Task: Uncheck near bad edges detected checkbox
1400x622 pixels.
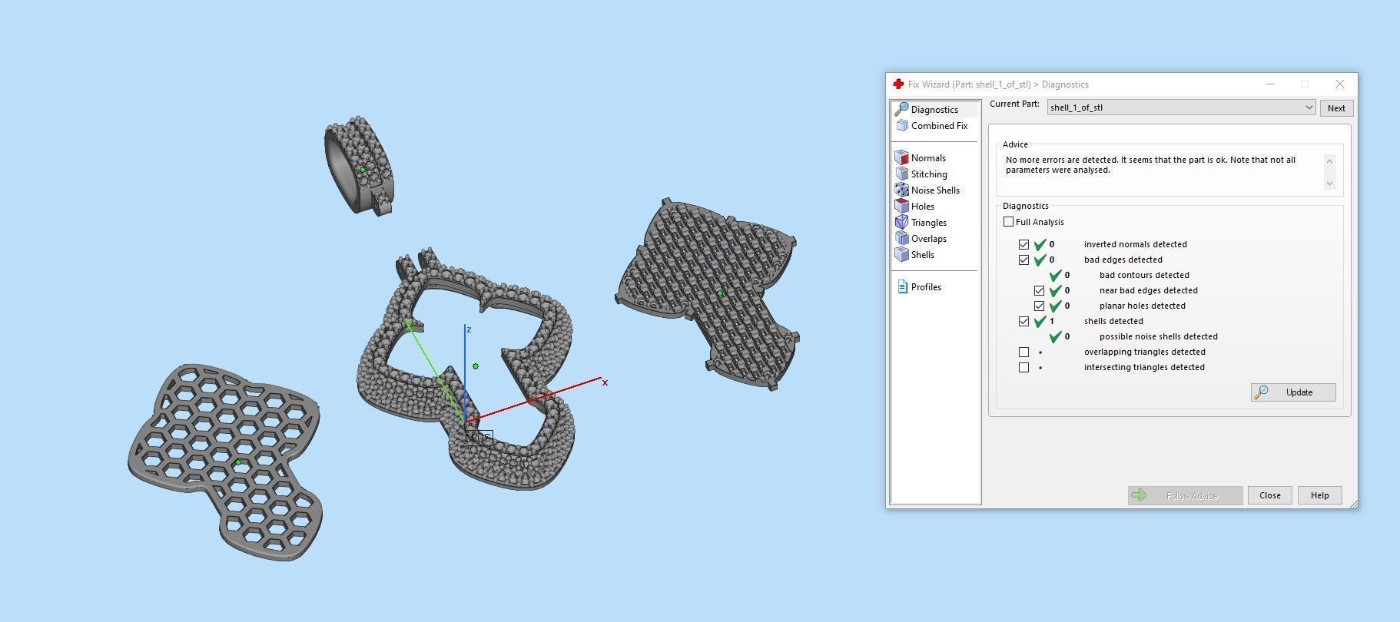Action: point(1039,290)
